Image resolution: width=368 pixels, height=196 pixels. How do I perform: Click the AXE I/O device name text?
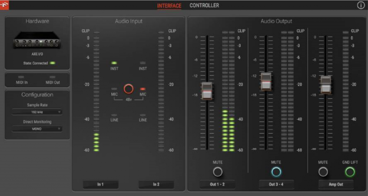coord(37,54)
